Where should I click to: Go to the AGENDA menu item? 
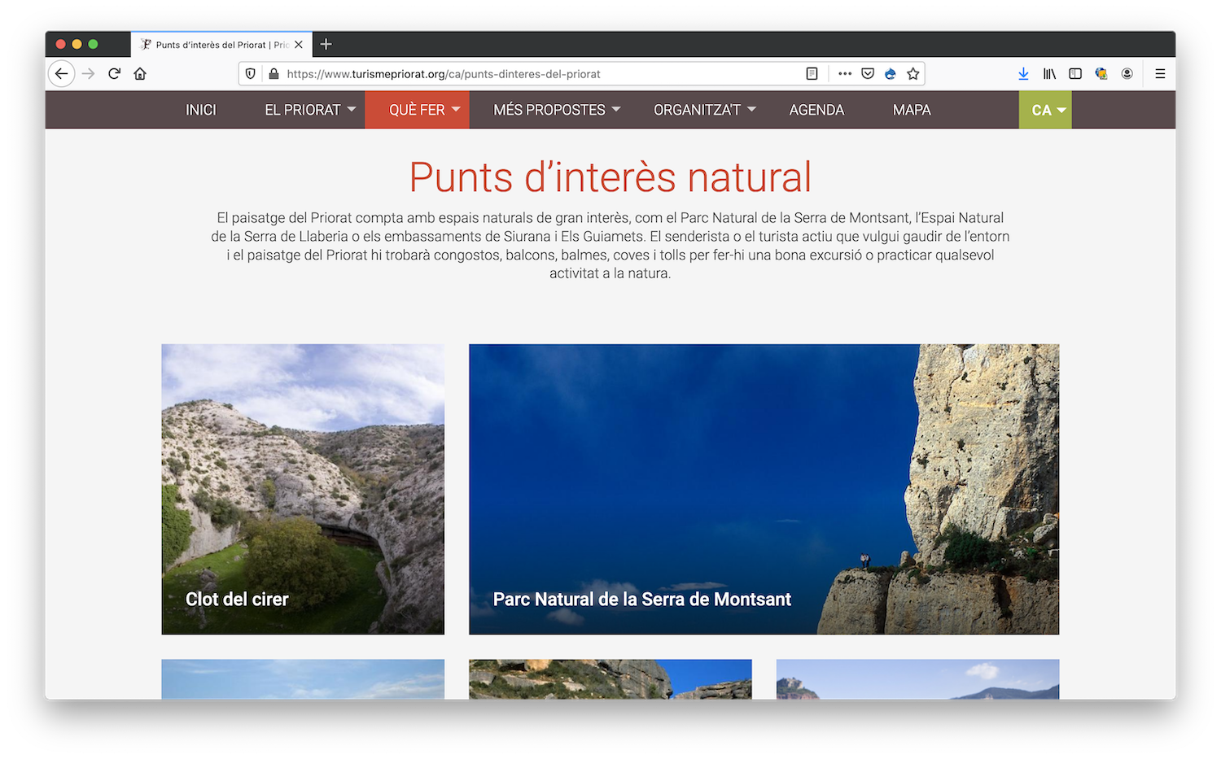point(816,110)
